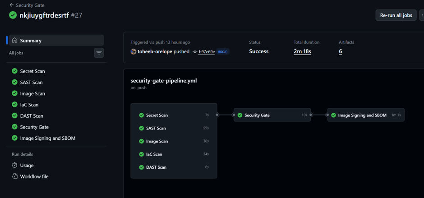Image resolution: width=424 pixels, height=198 pixels.
Task: Click the check icon beside sidebar Image Signing and SBOM
Action: (x=14, y=138)
